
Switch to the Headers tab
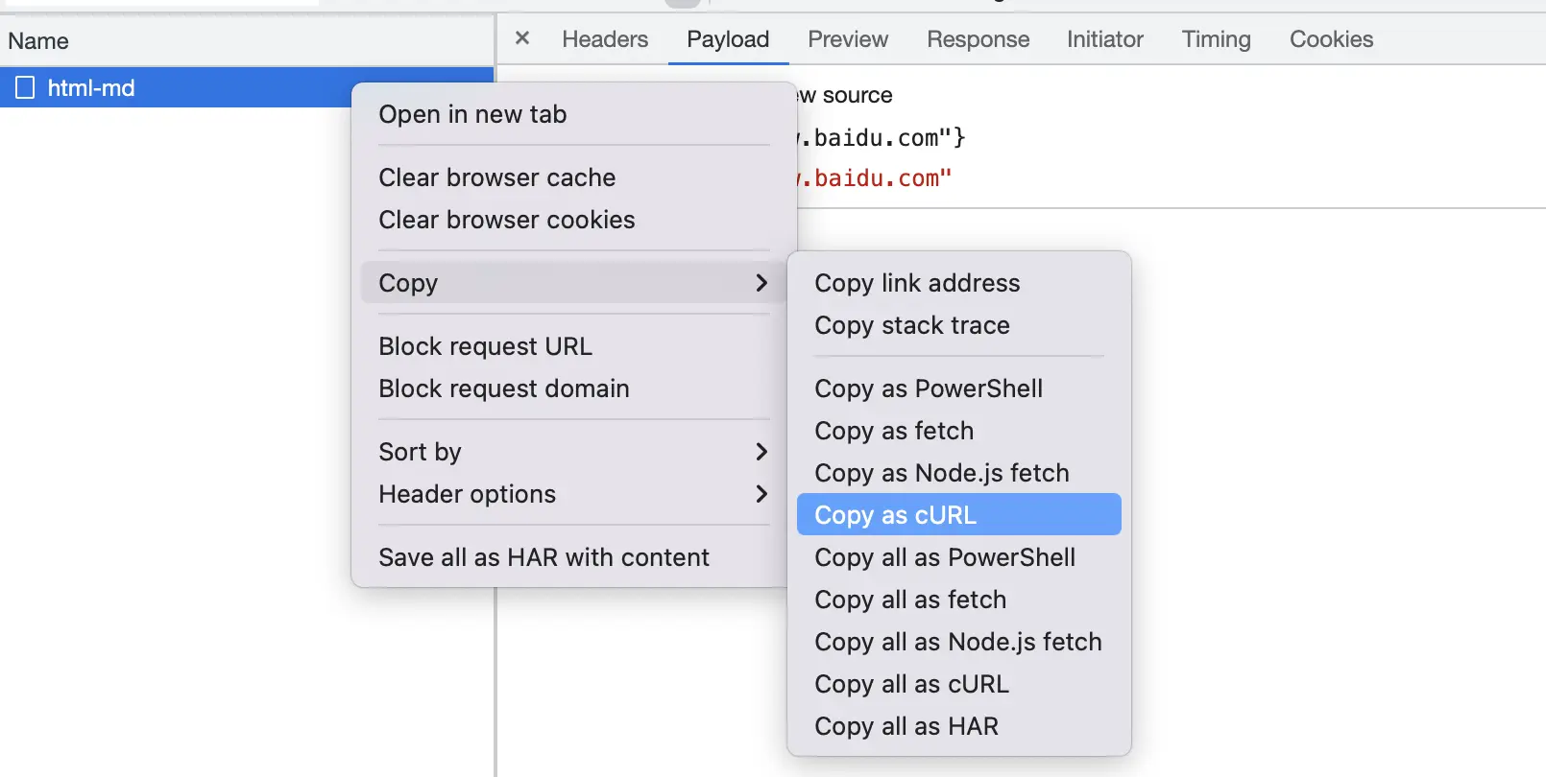[605, 39]
